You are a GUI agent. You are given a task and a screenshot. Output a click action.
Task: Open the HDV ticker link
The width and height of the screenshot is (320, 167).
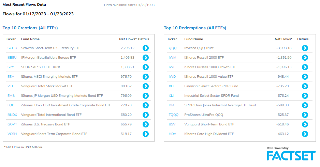pos(172,134)
